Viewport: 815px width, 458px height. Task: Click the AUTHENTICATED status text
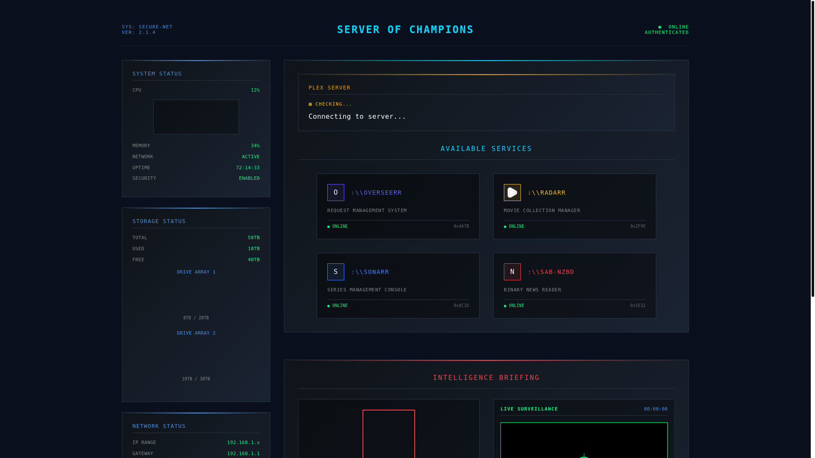pos(667,33)
